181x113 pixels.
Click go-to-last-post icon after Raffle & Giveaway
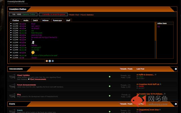tap(156, 75)
